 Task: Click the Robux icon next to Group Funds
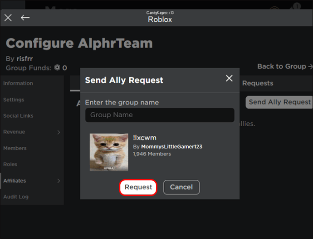coord(57,68)
